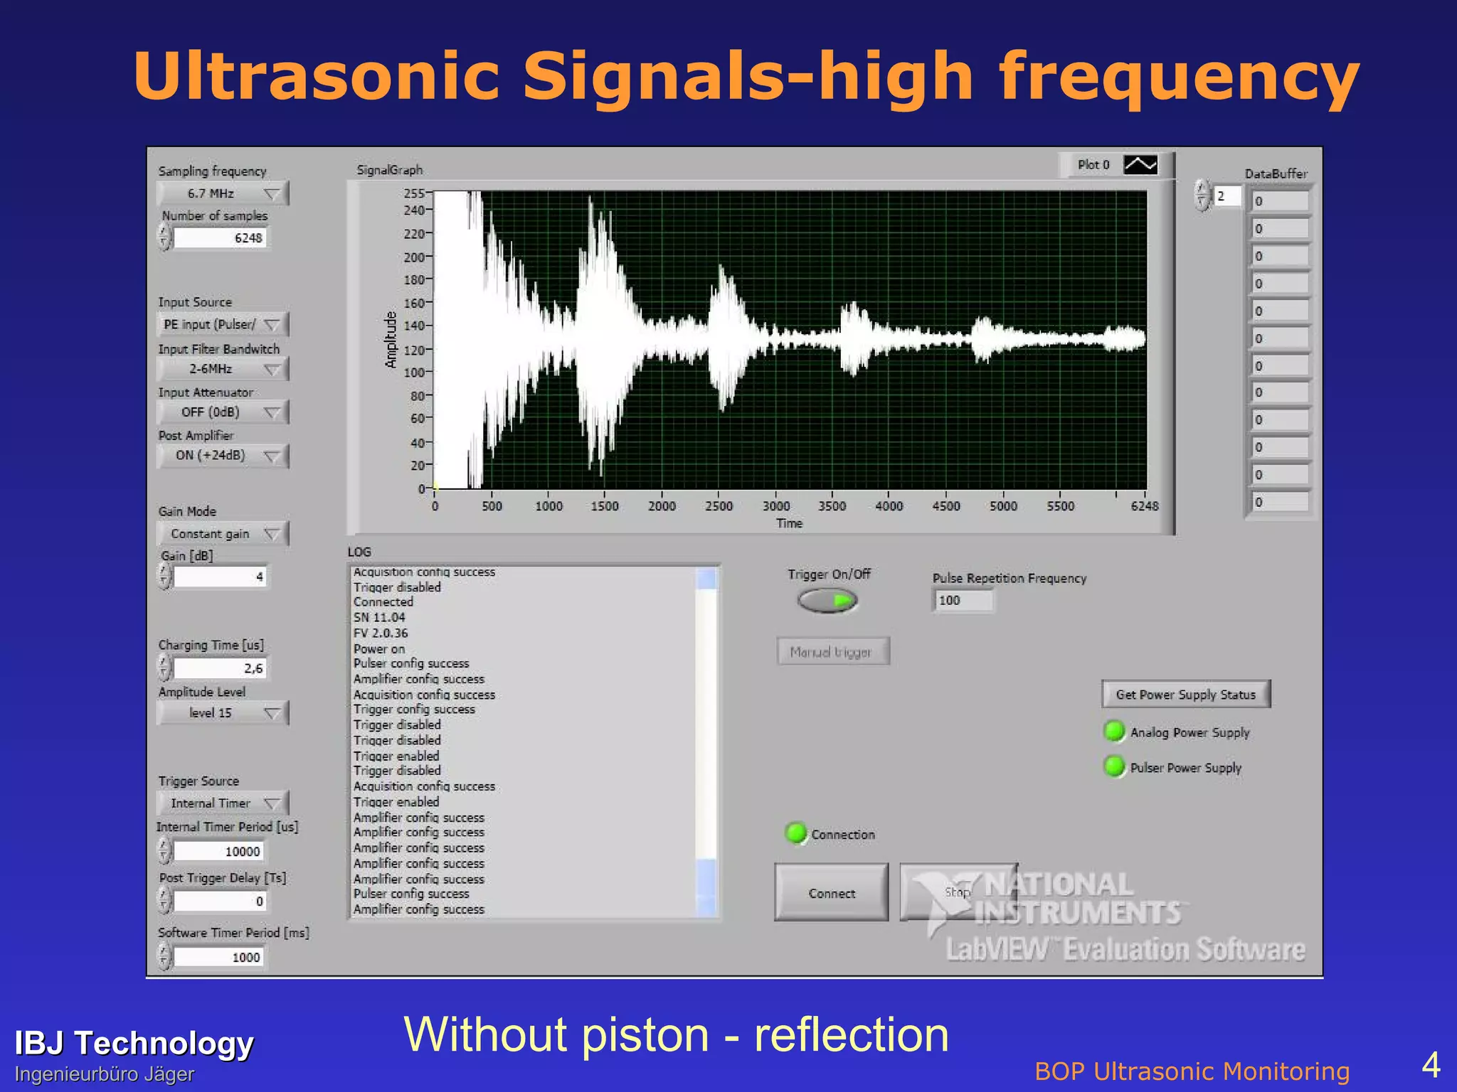Viewport: 1457px width, 1092px height.
Task: Open the Trigger Source dropdown
Action: point(223,803)
